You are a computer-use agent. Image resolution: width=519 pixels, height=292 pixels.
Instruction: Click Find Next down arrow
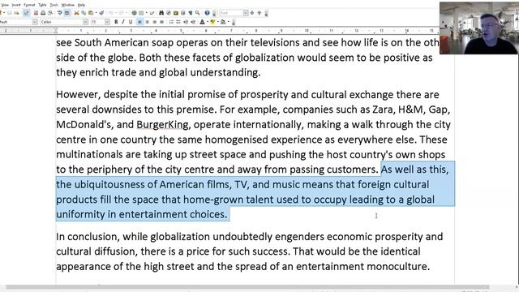click(252, 13)
